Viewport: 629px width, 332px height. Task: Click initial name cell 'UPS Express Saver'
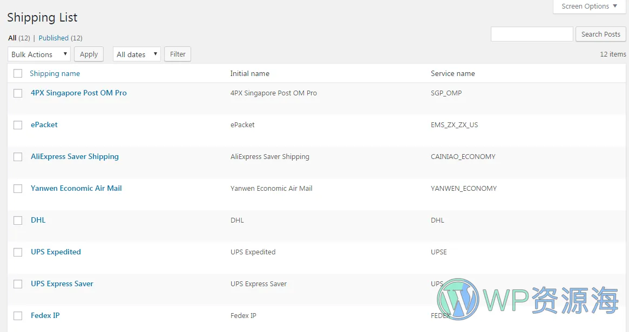[x=259, y=283]
